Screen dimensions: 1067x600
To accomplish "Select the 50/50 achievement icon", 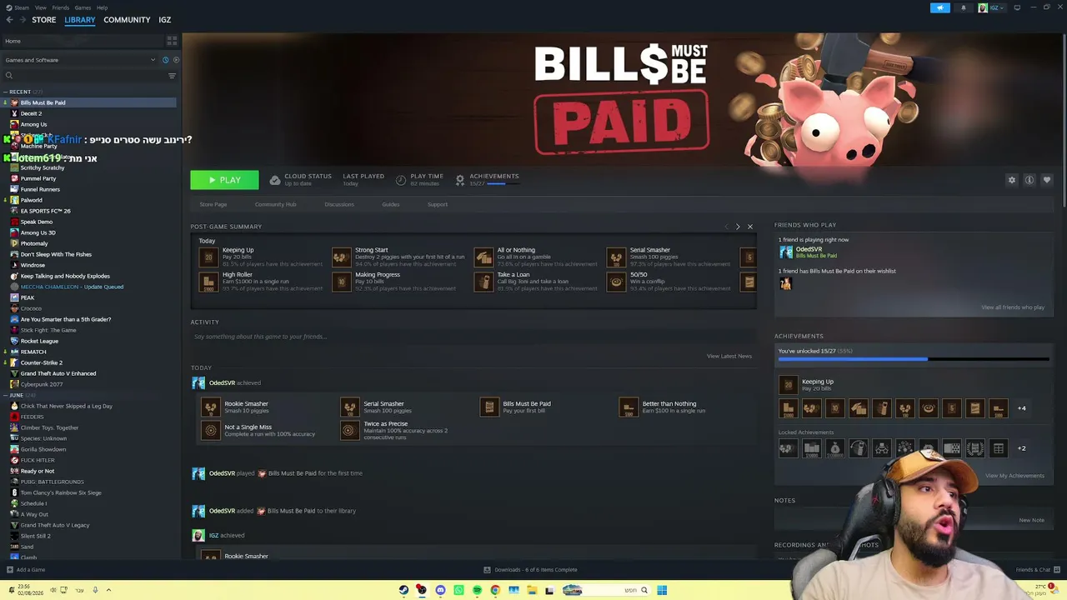I will (x=616, y=282).
